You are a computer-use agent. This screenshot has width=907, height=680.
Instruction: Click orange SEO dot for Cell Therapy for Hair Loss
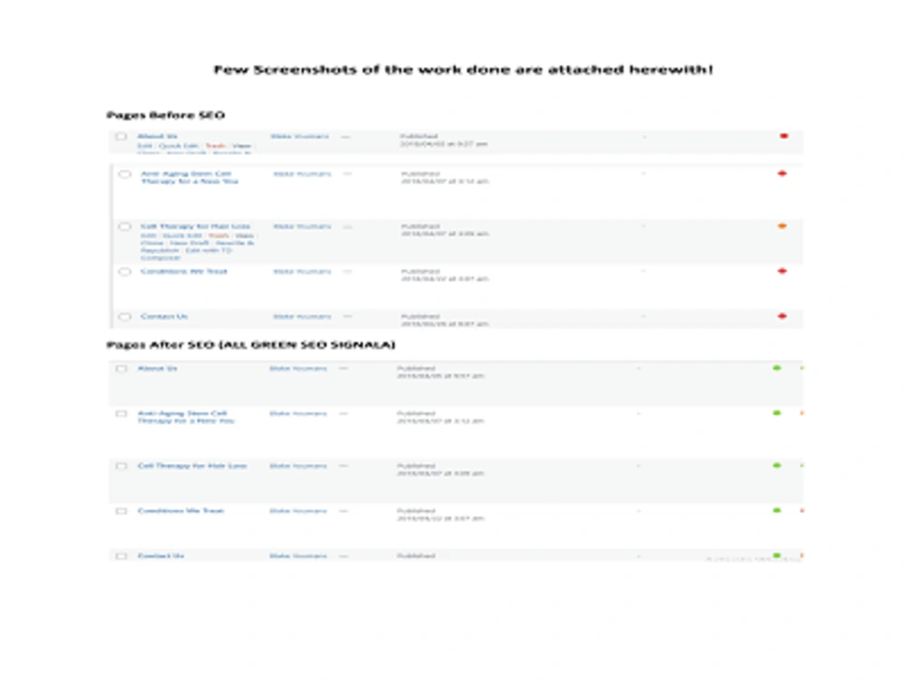782,226
